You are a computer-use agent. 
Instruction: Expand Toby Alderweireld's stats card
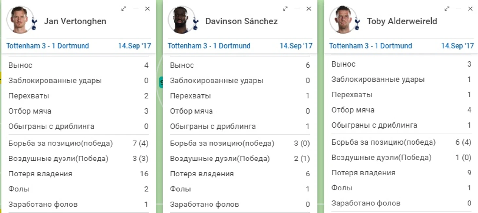click(x=447, y=9)
